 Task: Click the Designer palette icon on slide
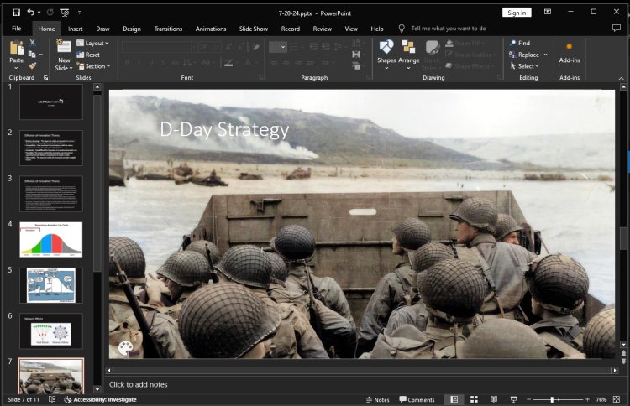[124, 348]
